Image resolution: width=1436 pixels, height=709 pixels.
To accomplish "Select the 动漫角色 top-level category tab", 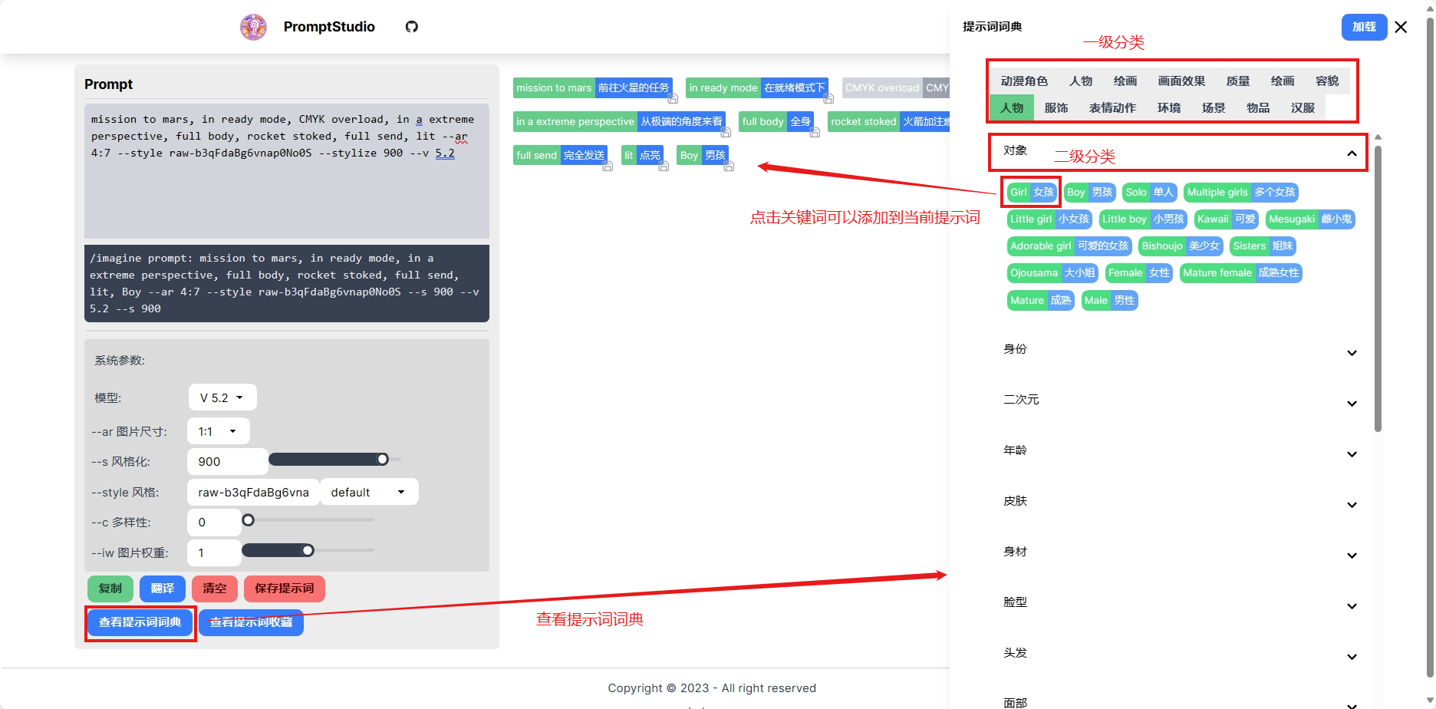I will (1024, 81).
